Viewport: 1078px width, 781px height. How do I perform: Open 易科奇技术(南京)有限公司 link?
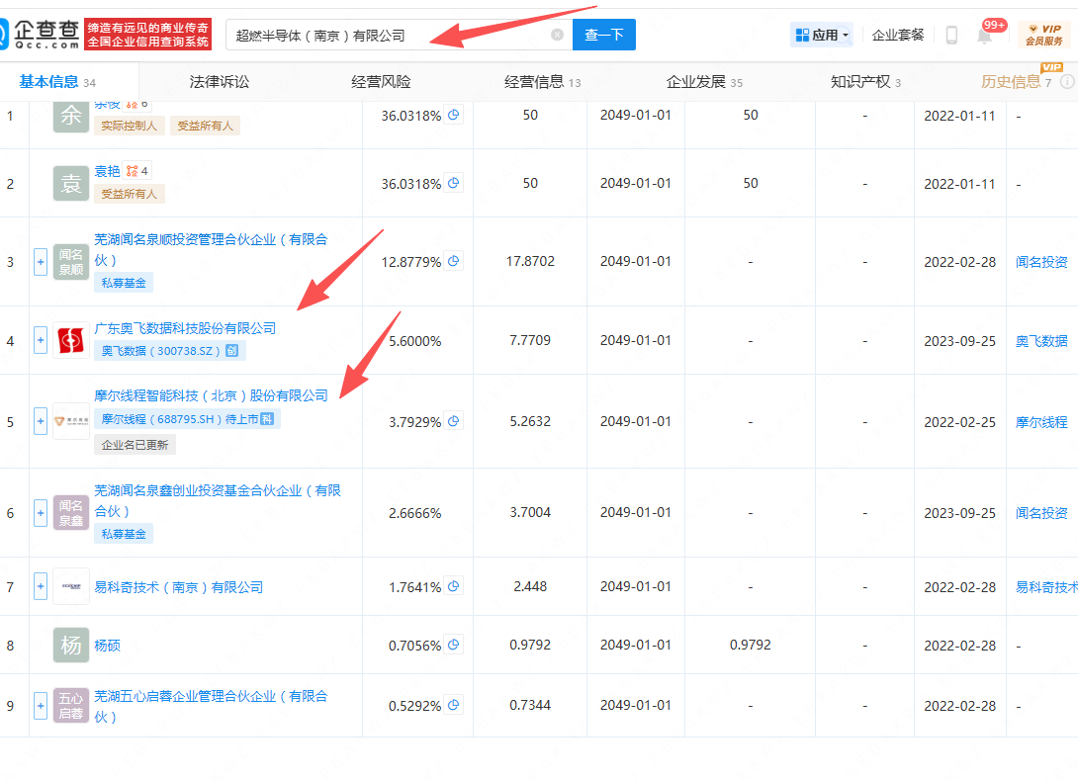pos(179,588)
